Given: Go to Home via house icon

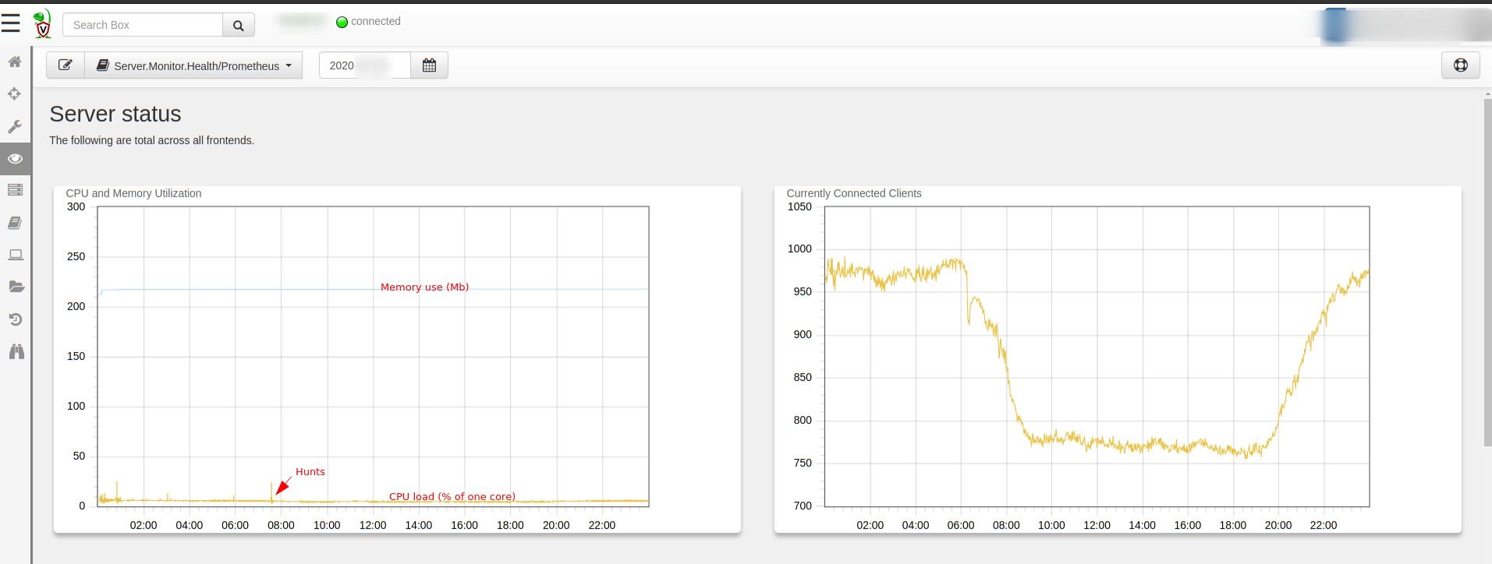Looking at the screenshot, I should point(15,62).
